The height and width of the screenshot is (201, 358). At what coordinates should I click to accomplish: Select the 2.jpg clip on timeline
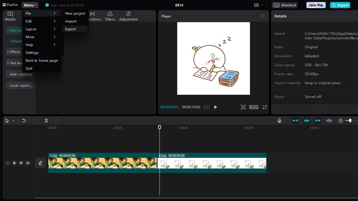[212, 163]
